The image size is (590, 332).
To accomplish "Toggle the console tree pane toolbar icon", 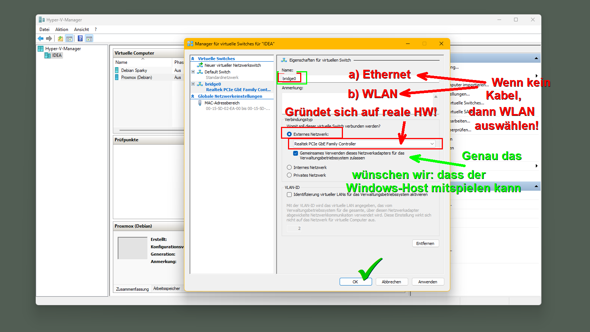I will click(x=69, y=38).
